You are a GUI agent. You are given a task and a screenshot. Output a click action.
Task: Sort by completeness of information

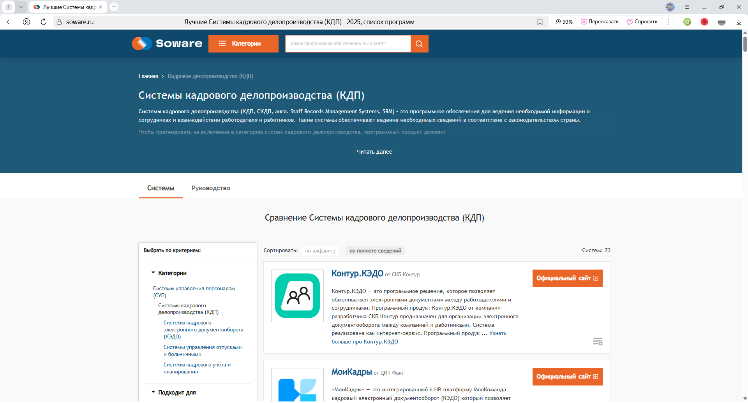tap(375, 251)
